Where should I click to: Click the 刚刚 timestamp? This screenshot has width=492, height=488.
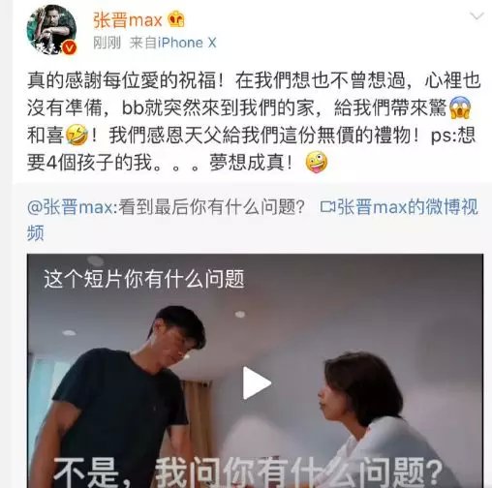click(107, 43)
